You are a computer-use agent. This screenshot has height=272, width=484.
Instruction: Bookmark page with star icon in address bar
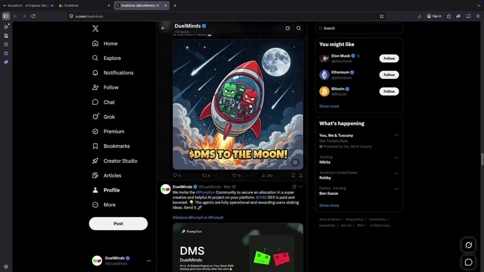[x=381, y=16]
